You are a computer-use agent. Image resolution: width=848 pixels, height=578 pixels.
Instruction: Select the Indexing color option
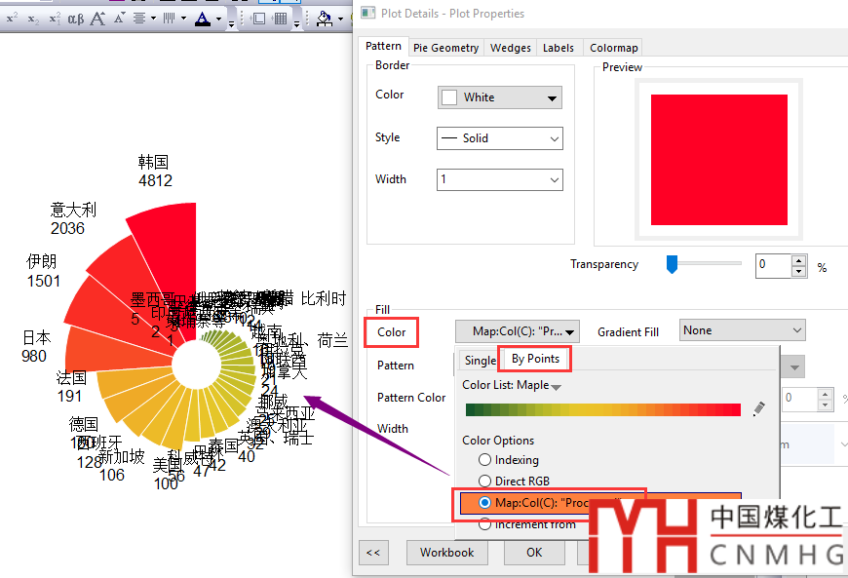click(484, 460)
